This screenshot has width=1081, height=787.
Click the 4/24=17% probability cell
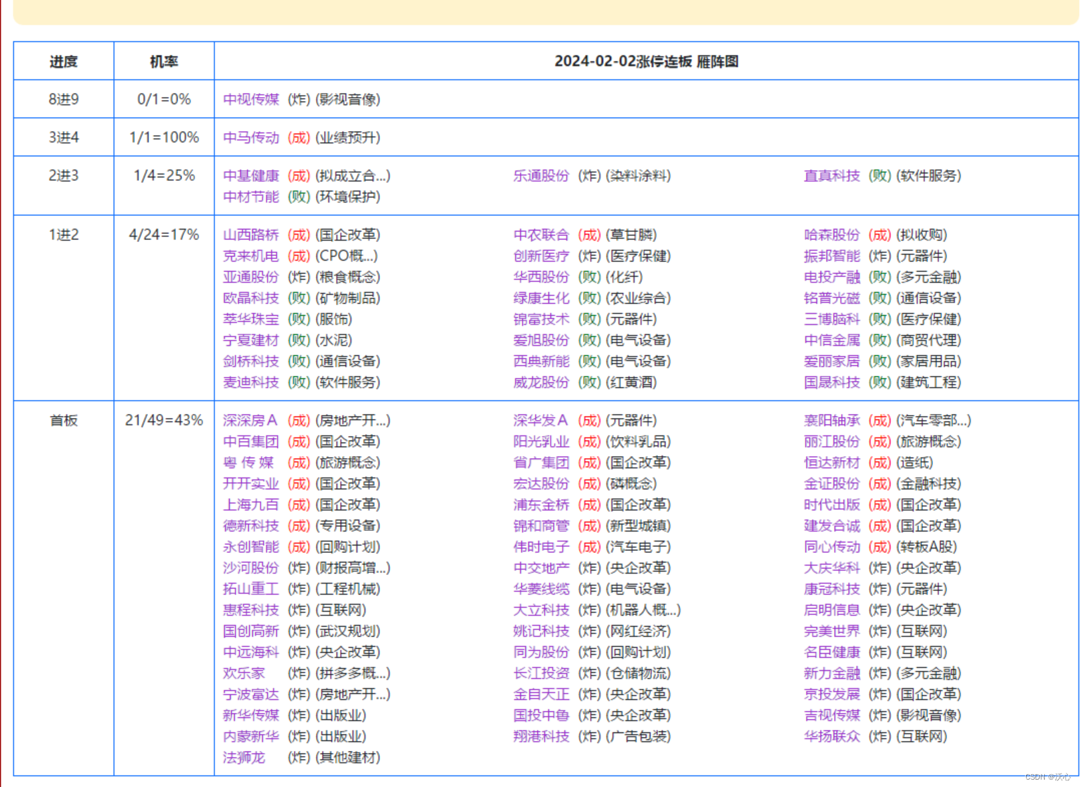(164, 308)
